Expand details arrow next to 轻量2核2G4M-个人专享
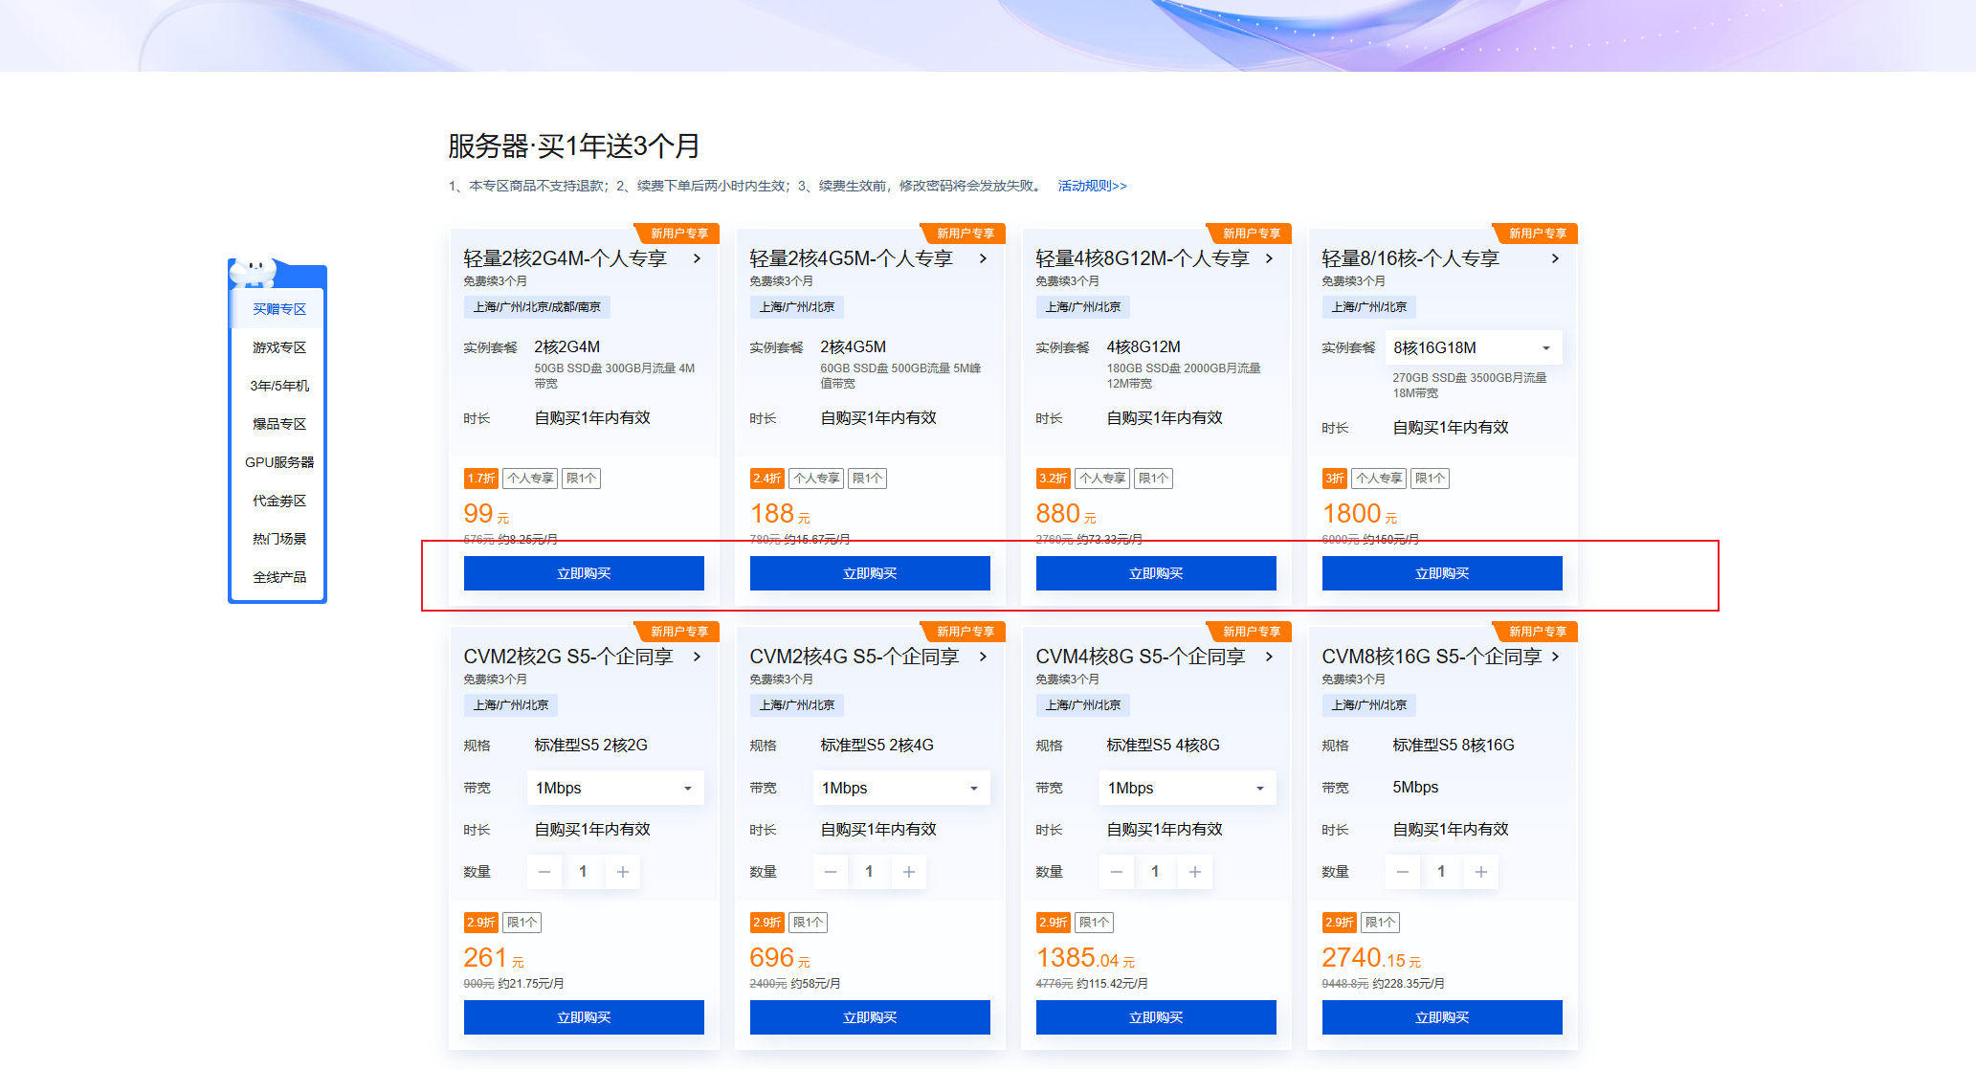This screenshot has height=1070, width=1976. coord(698,258)
